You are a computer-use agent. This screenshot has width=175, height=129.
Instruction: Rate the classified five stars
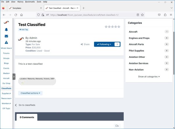[x=119, y=26]
